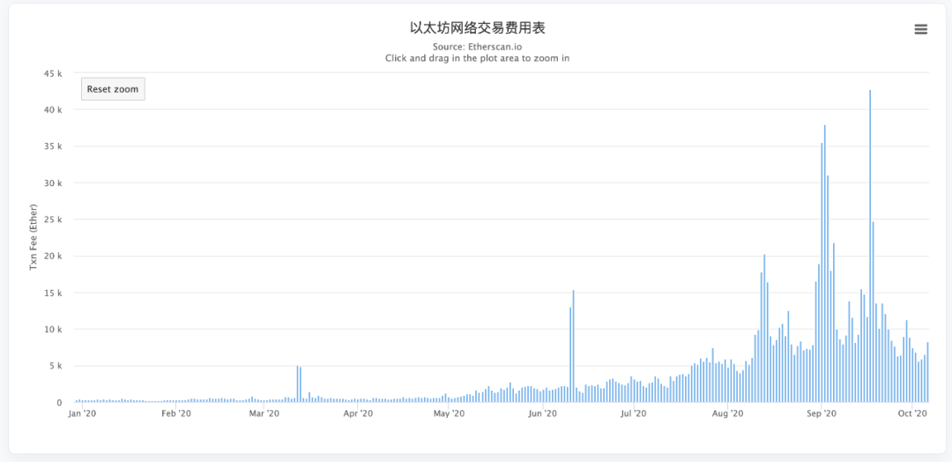Select the early September peak bar near 38k
Image resolution: width=952 pixels, height=462 pixels.
click(824, 264)
